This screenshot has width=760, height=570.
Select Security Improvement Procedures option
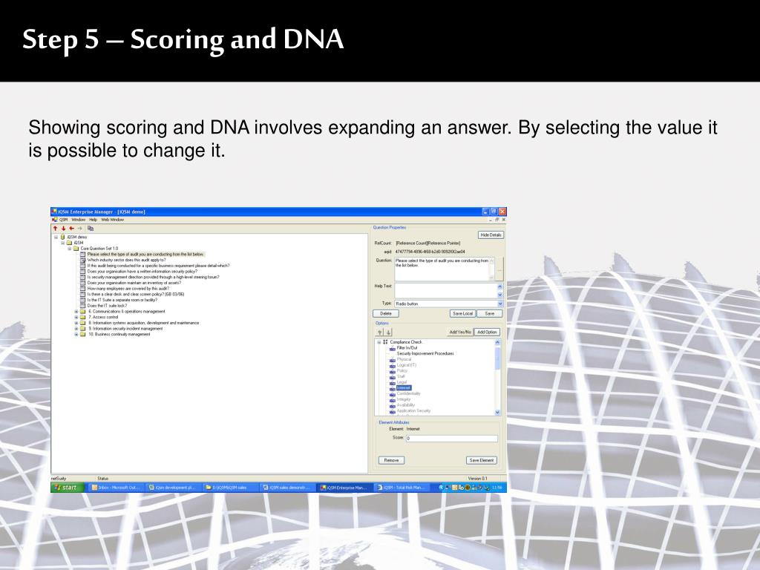pyautogui.click(x=425, y=354)
